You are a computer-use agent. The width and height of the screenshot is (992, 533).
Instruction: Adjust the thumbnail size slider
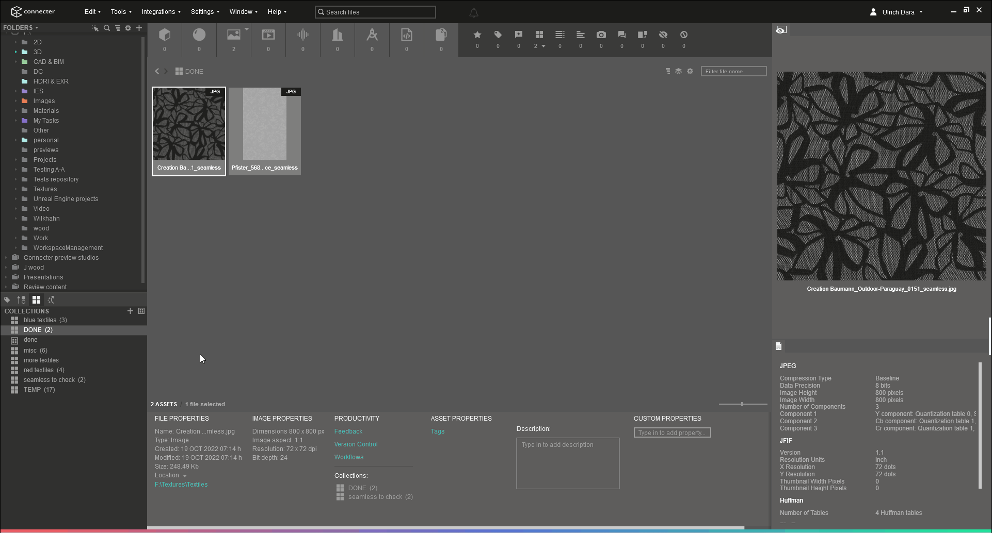(x=742, y=404)
